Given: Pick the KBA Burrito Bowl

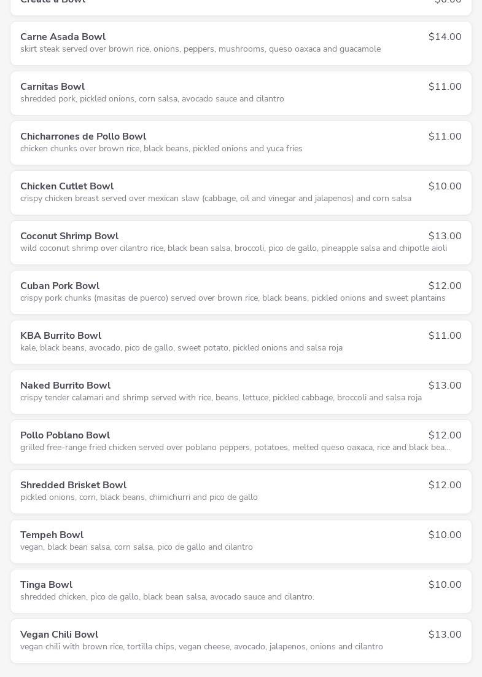Looking at the screenshot, I should point(61,336).
